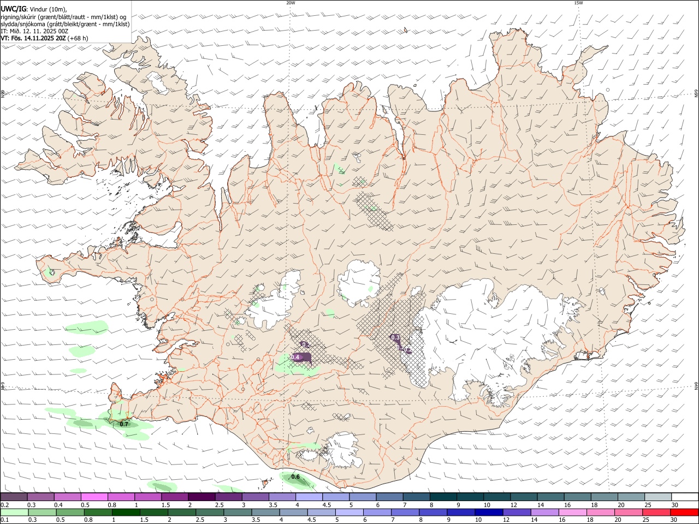Click the light pink 16 swatch in bottom legend row
Screen dimensions: 699x524
pyautogui.click(x=573, y=513)
